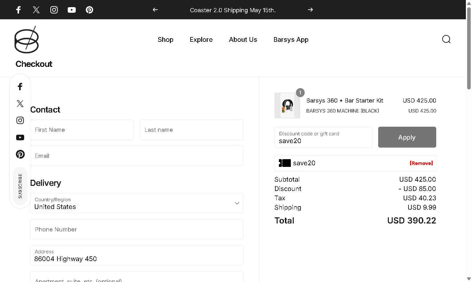Screen dimensions: 472x282
Task: Show next announcement with right arrow
Action: tap(310, 10)
